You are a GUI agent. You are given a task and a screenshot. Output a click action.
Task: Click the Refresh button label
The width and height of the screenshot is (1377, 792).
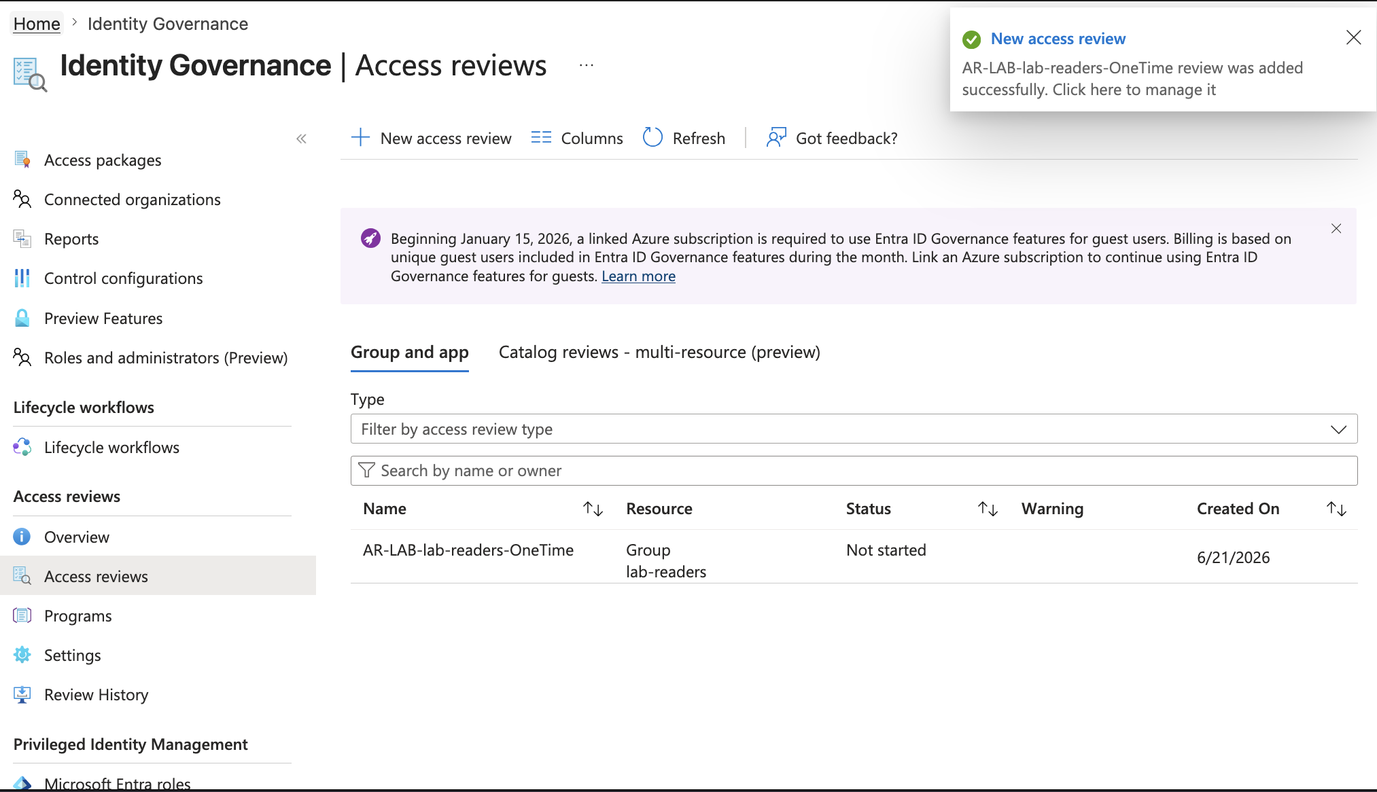coord(699,138)
